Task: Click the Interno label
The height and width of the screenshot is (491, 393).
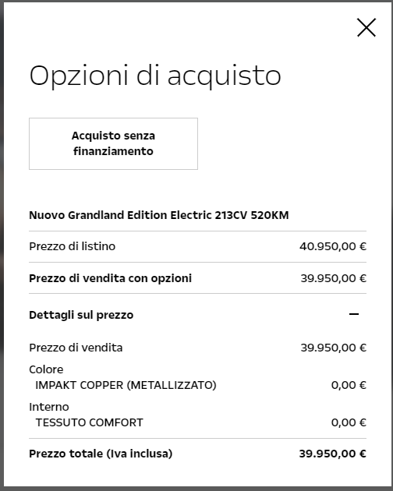Action: [49, 407]
